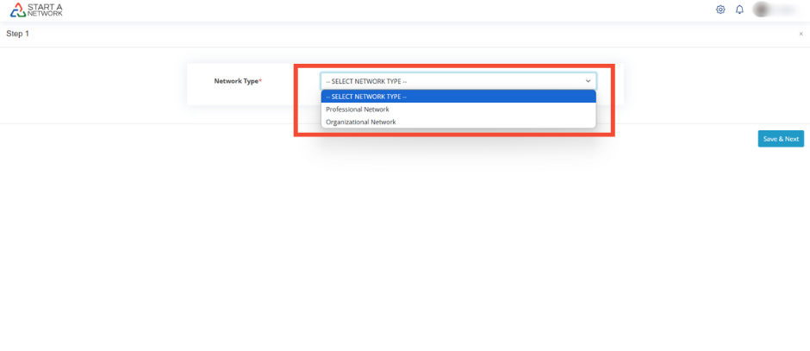Screen dimensions: 810x351
Task: Click the Network Type field label
Action: (x=235, y=81)
